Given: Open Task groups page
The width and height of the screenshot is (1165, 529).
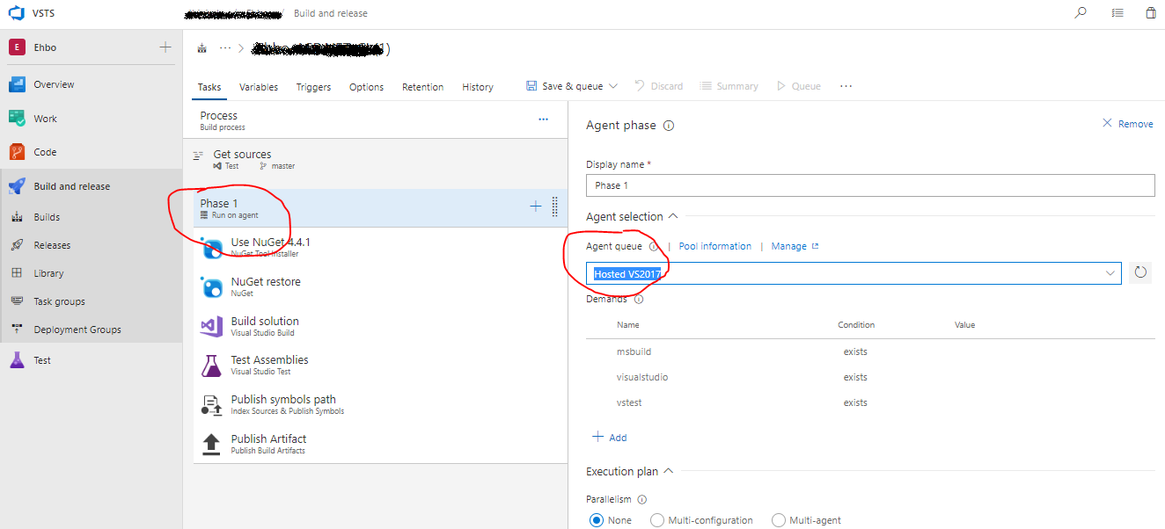Looking at the screenshot, I should pyautogui.click(x=59, y=301).
